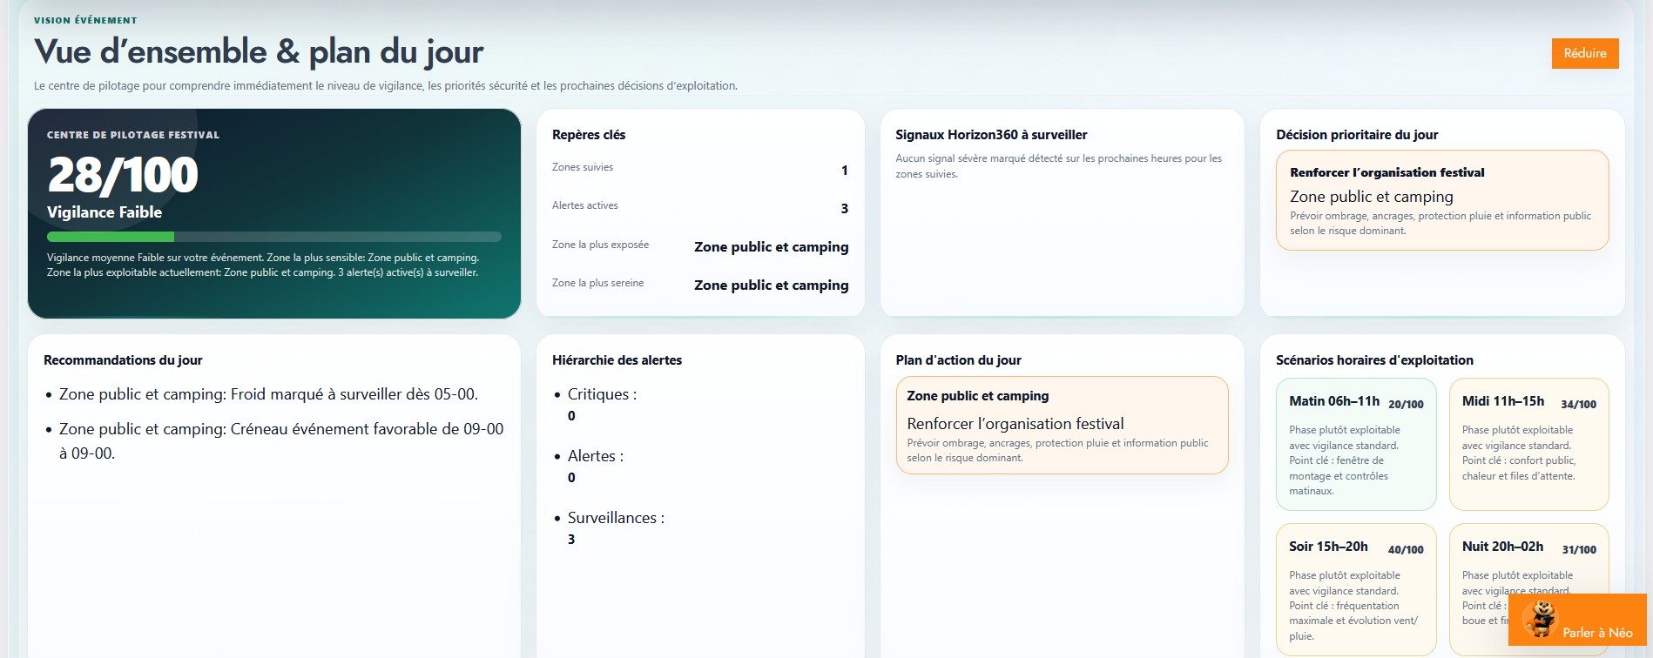Click the Alertes actives count
1653x658 pixels.
tap(844, 208)
